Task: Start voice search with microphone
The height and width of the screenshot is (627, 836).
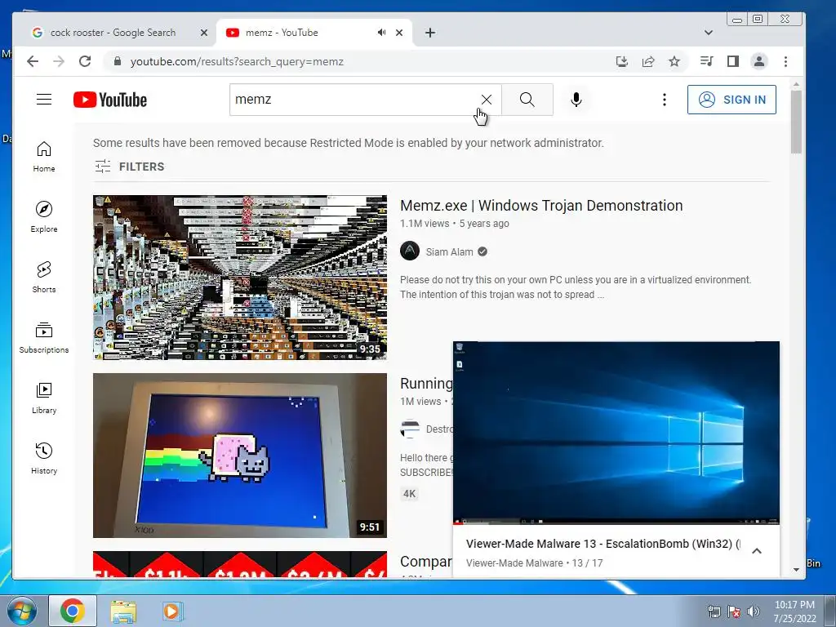Action: (576, 100)
